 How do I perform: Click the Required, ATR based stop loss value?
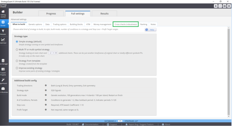(67, 105)
